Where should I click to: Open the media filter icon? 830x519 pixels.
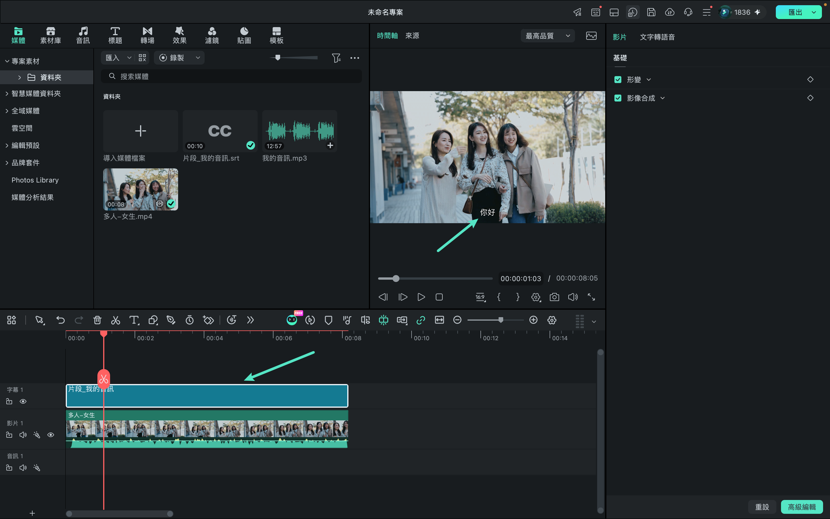pyautogui.click(x=336, y=58)
